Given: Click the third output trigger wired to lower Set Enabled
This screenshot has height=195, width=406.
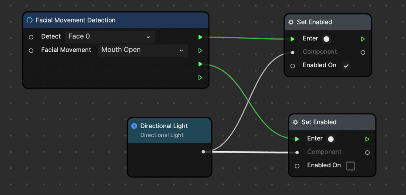Looking at the screenshot, I should pos(200,64).
